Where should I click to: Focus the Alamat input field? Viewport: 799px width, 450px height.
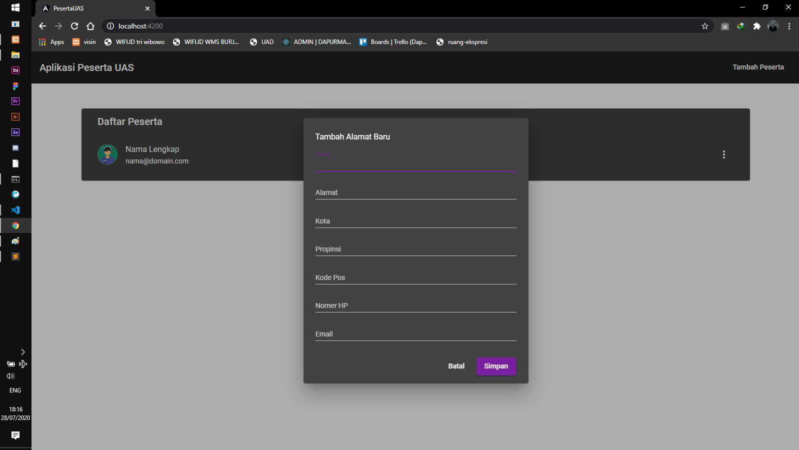415,192
